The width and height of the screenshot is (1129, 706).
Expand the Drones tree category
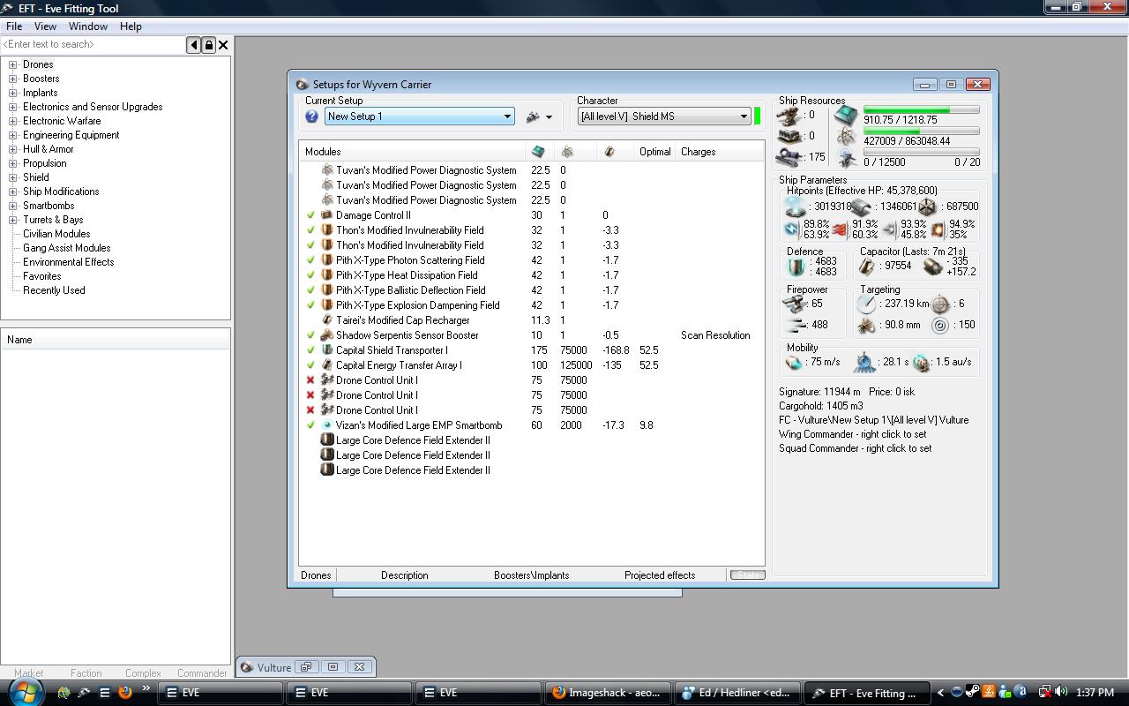click(13, 64)
